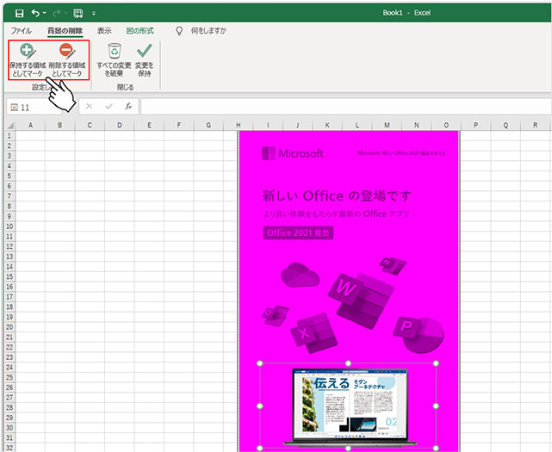Click cell B5 in the worksheet
Image resolution: width=552 pixels, height=452 pixels.
pyautogui.click(x=59, y=176)
